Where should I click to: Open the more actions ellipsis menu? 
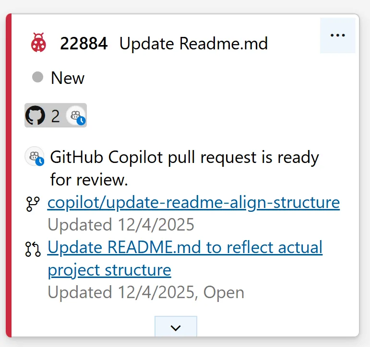click(x=338, y=35)
